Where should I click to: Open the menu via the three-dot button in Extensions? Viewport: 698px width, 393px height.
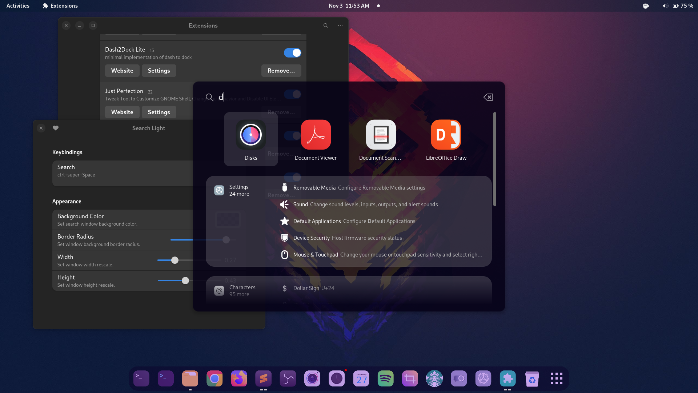(x=340, y=25)
